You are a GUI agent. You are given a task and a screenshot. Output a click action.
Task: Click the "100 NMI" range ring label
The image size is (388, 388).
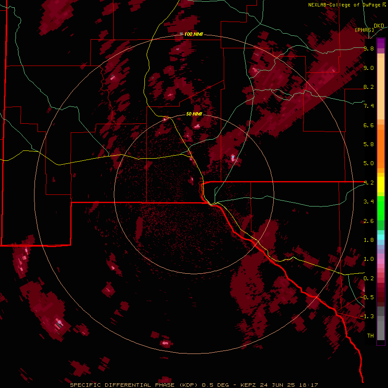click(x=194, y=34)
